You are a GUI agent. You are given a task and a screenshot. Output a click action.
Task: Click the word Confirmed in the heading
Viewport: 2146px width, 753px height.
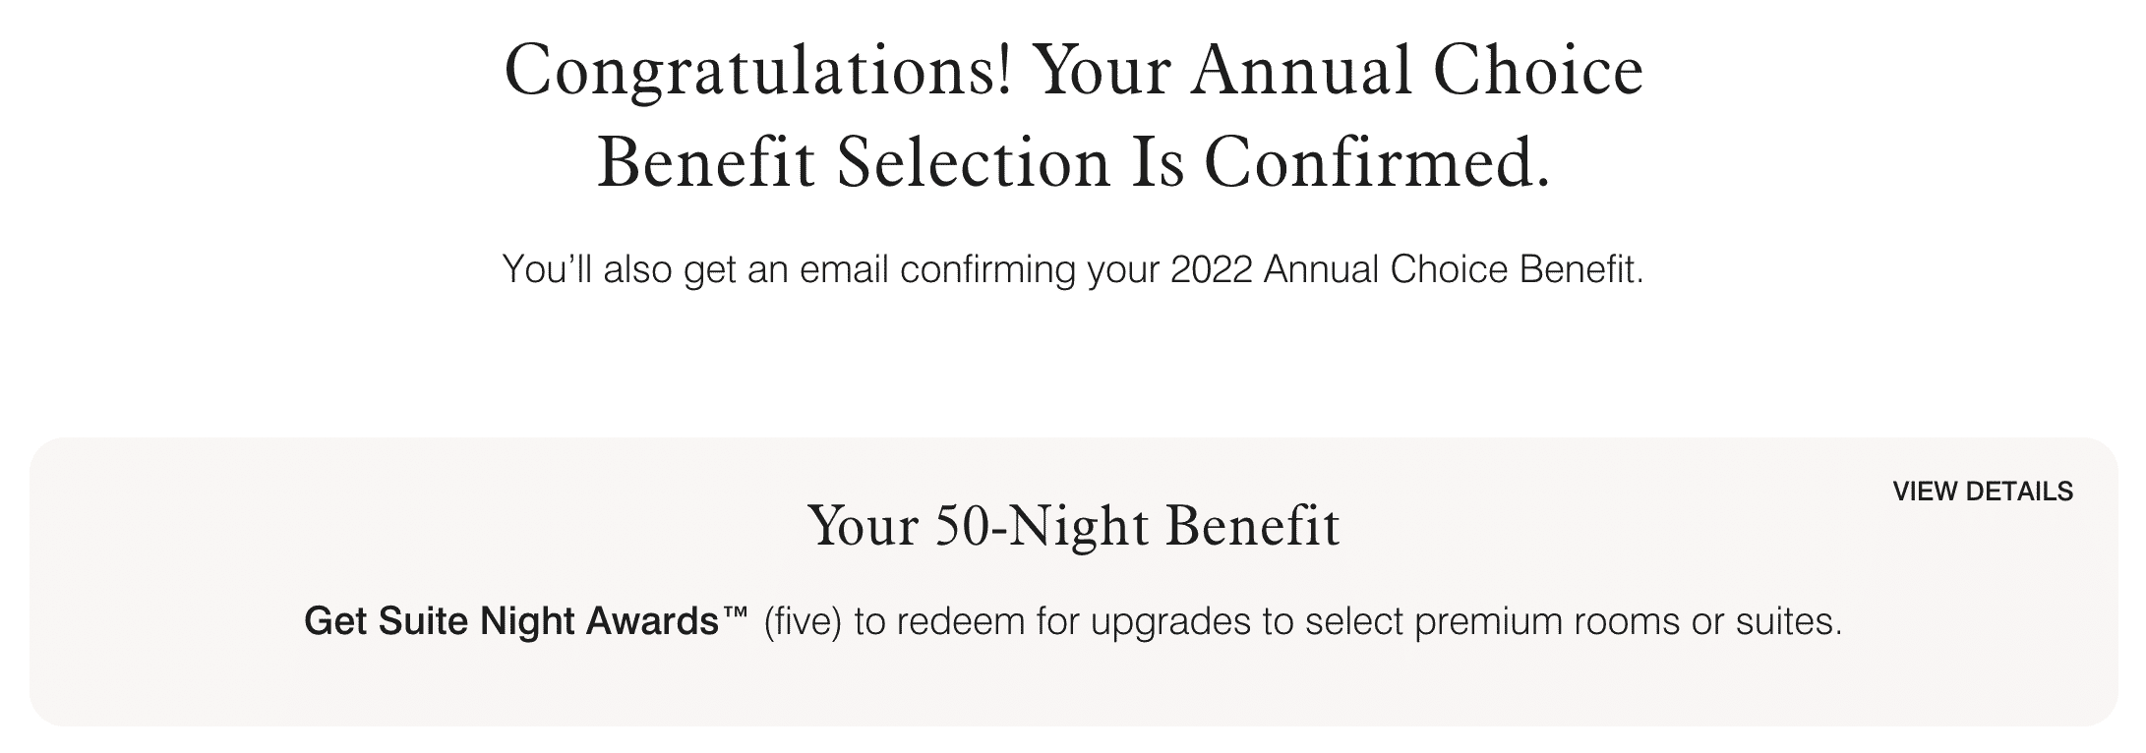tap(1375, 162)
